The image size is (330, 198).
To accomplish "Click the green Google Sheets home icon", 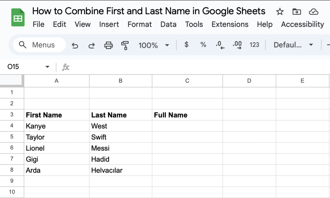I will click(18, 17).
